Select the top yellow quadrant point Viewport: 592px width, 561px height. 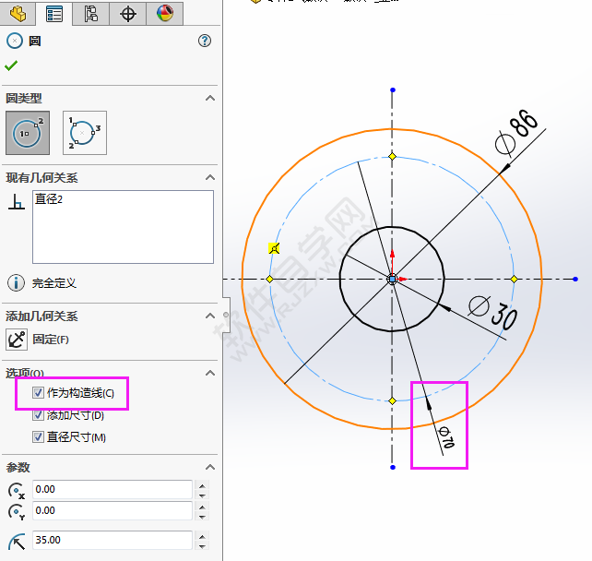click(392, 157)
